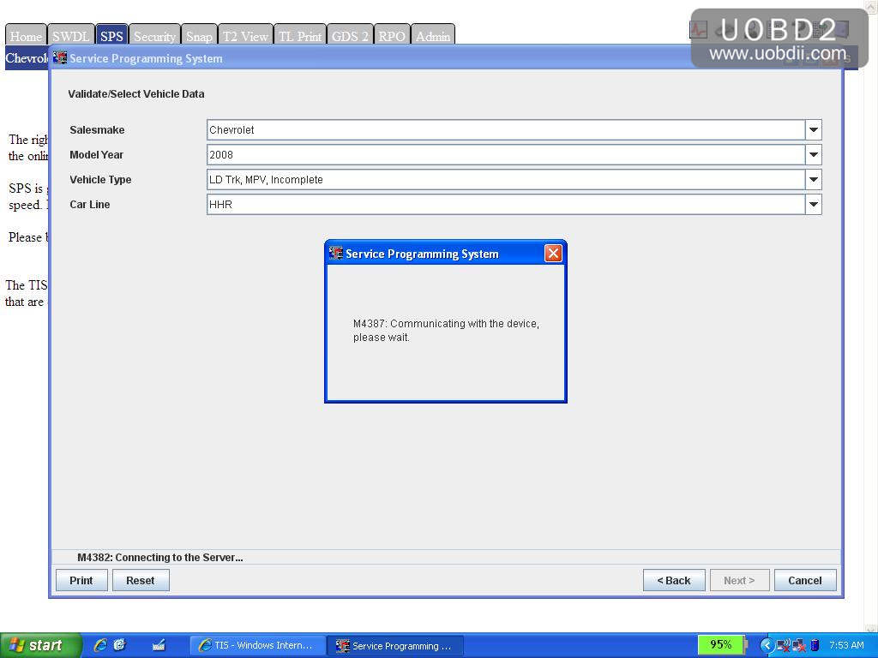This screenshot has height=658, width=878.
Task: Open the TL Print tab in TIS
Action: [x=299, y=36]
